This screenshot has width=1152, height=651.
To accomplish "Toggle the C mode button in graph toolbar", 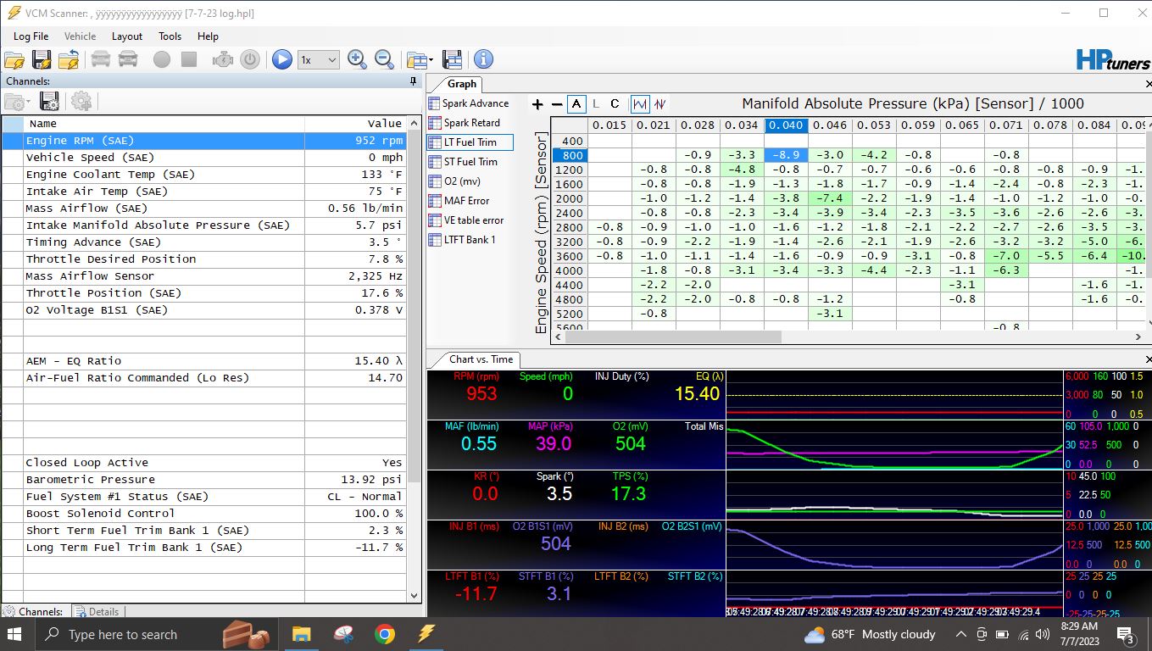I will pos(615,104).
